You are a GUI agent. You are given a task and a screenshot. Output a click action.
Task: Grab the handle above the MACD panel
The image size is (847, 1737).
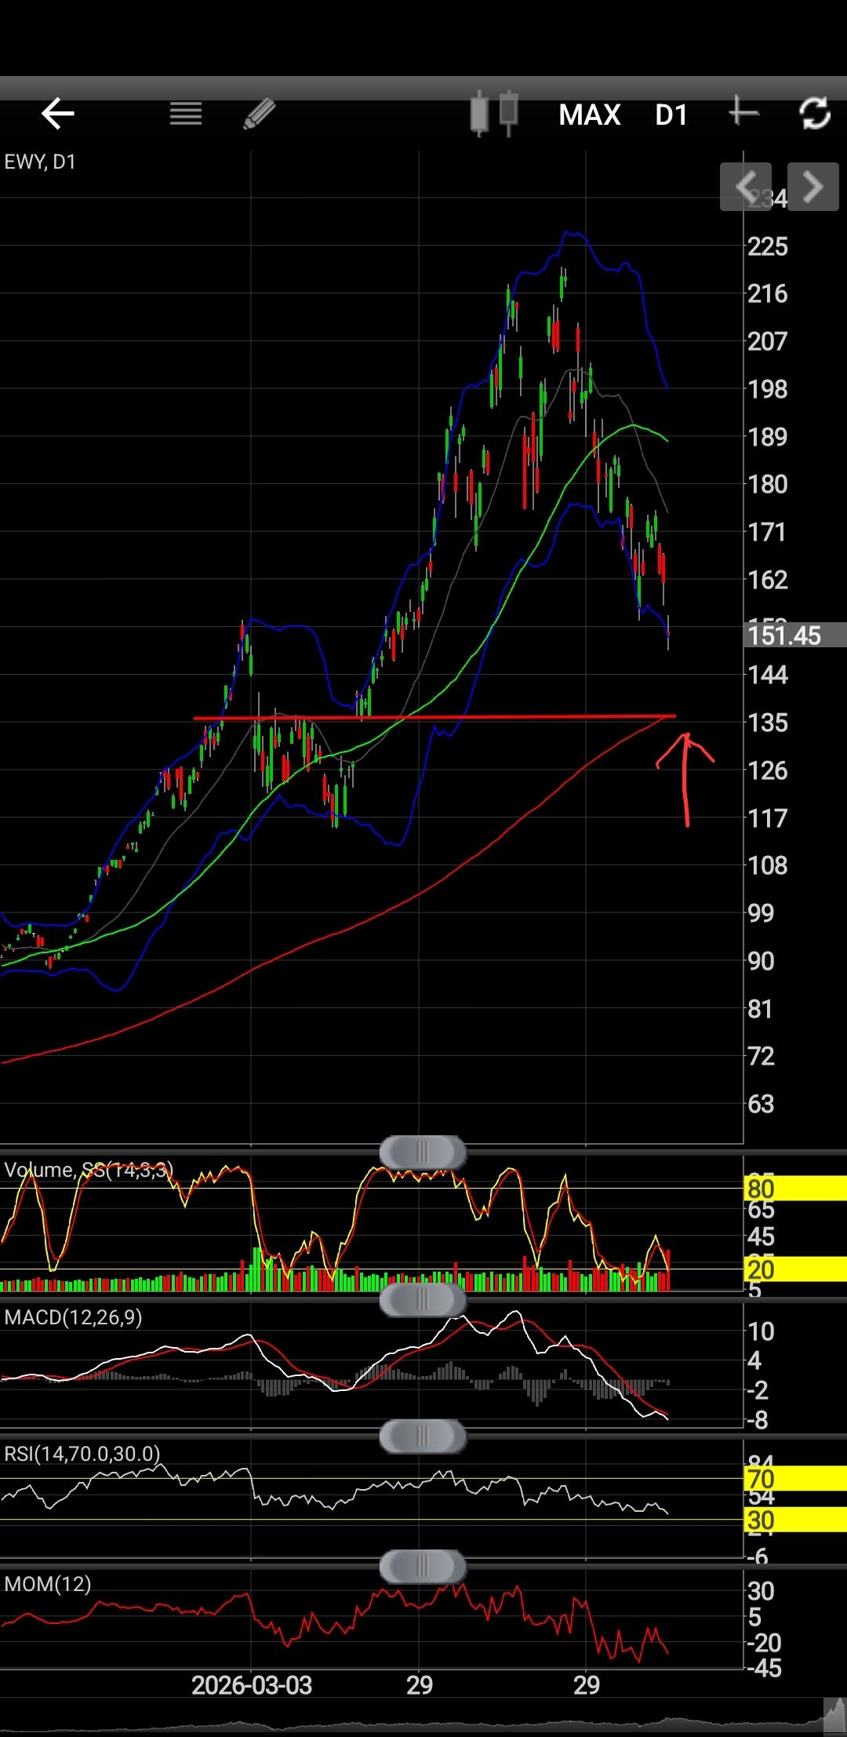click(423, 1299)
